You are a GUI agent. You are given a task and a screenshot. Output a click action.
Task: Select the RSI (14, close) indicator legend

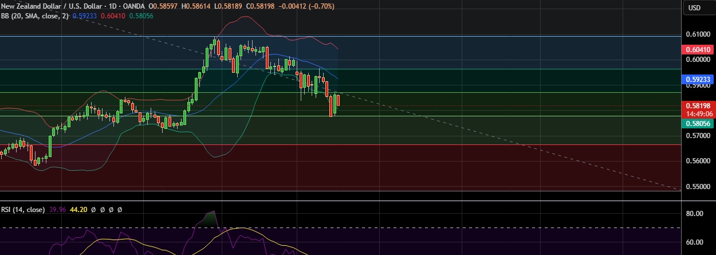pos(23,210)
